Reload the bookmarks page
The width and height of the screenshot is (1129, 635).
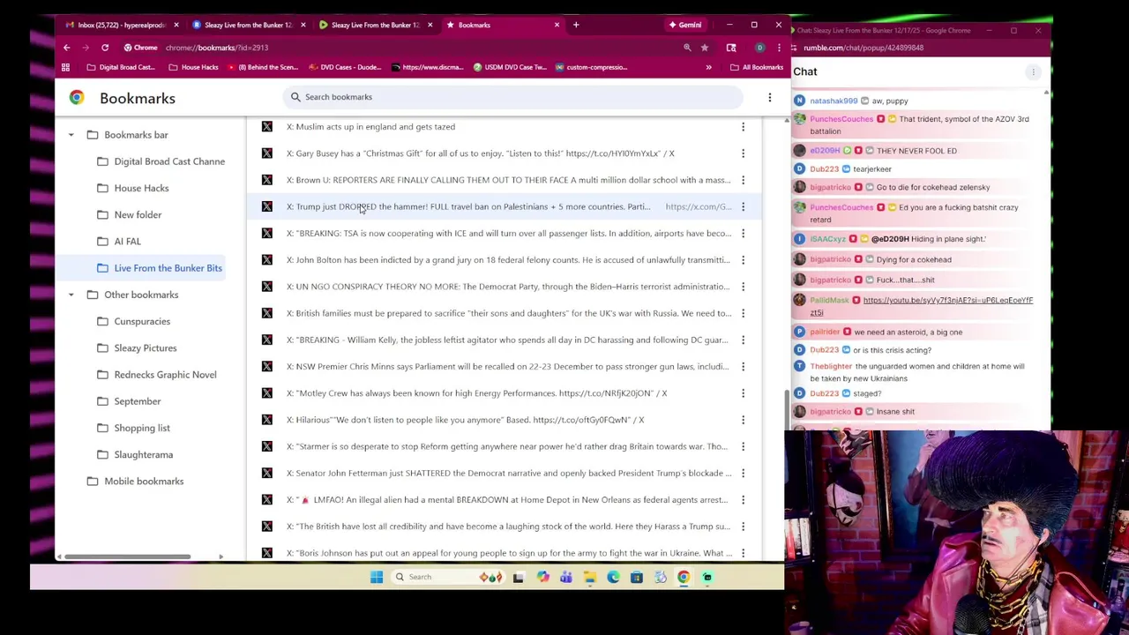(x=105, y=48)
